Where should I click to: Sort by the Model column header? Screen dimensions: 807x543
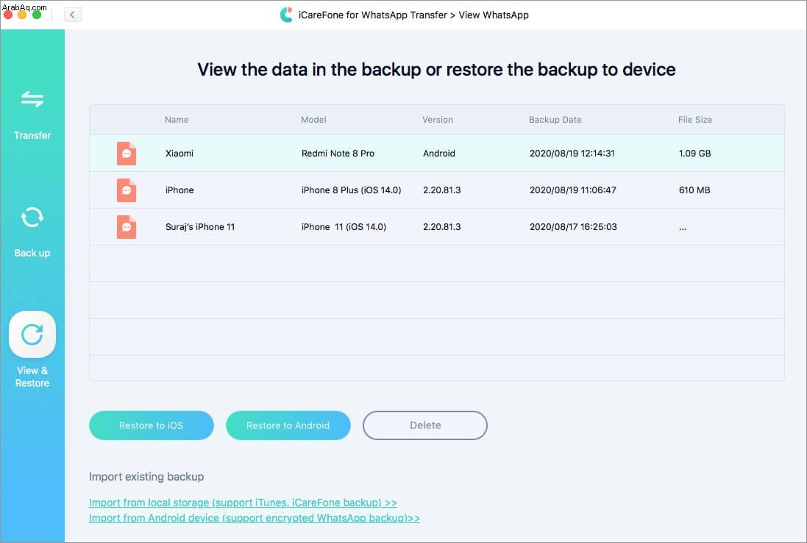click(313, 120)
